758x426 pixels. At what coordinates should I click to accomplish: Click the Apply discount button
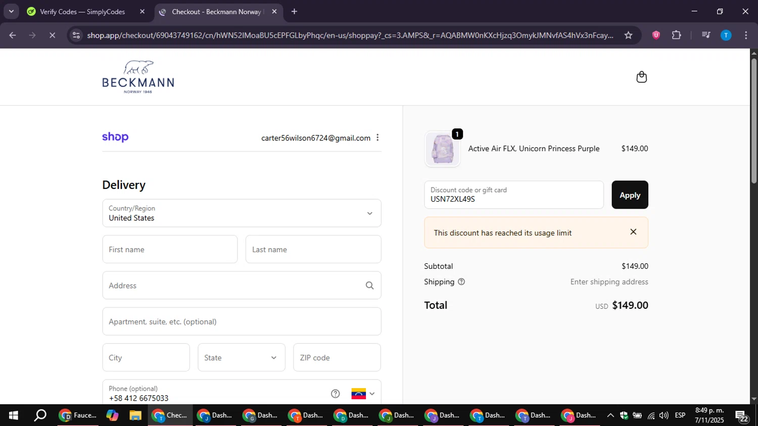click(630, 195)
